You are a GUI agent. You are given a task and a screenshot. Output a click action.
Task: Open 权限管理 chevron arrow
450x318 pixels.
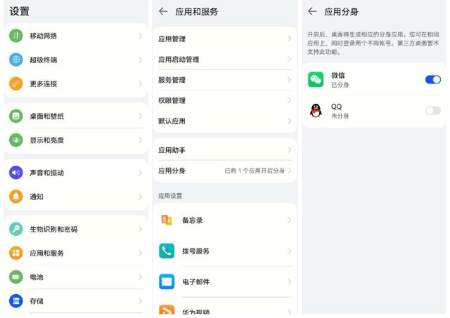click(289, 100)
